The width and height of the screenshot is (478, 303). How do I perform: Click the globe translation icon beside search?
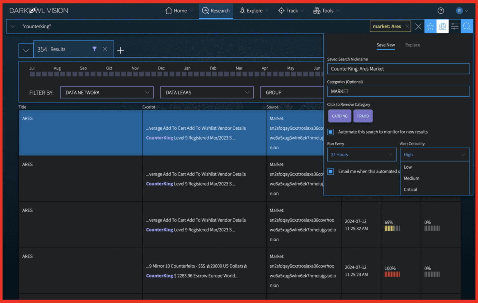[443, 26]
